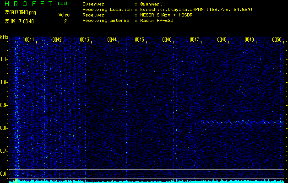Image resolution: width=288 pixels, height=183 pixels.
Task: Click the meteor count value 2
Action: point(65,22)
